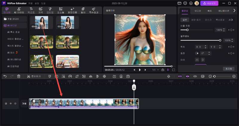The width and height of the screenshot is (239, 126).
Task: Click the undo arrow in timeline toolbar
Action: [x=5, y=76]
